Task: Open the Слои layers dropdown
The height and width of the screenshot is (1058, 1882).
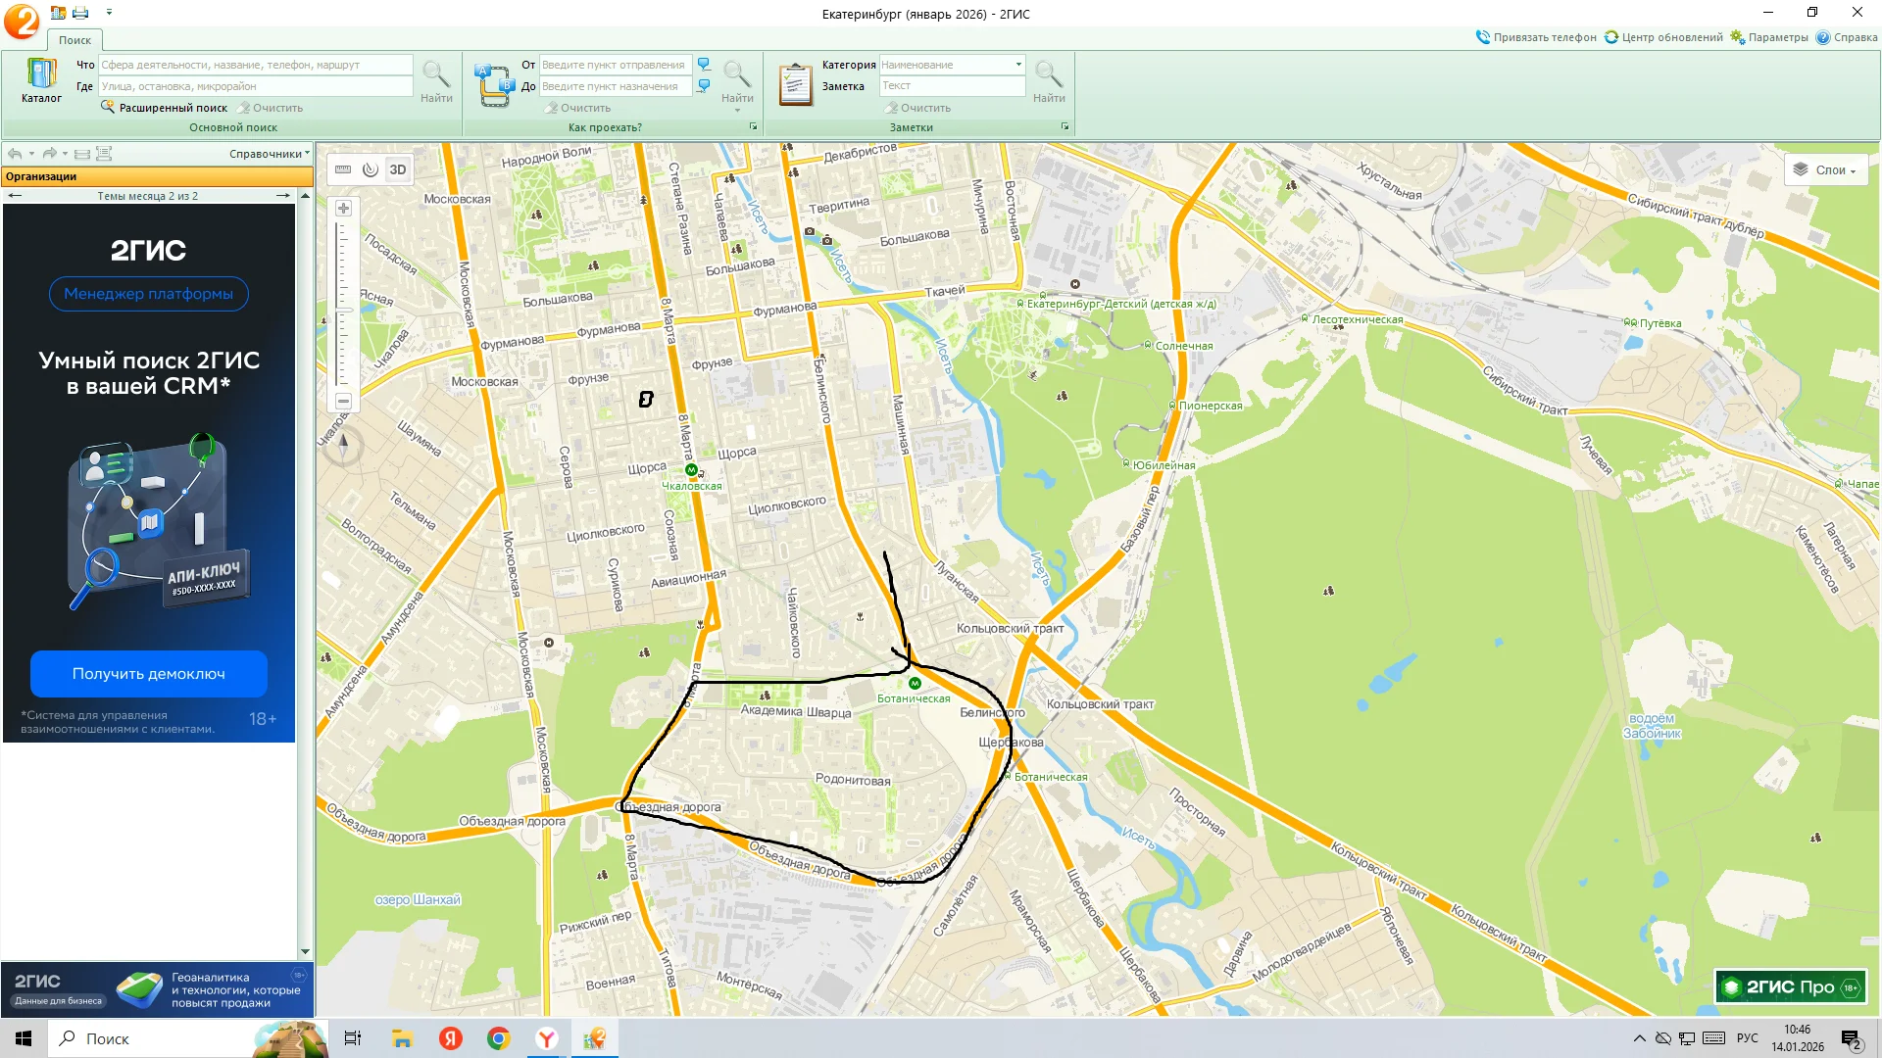Action: point(1825,169)
